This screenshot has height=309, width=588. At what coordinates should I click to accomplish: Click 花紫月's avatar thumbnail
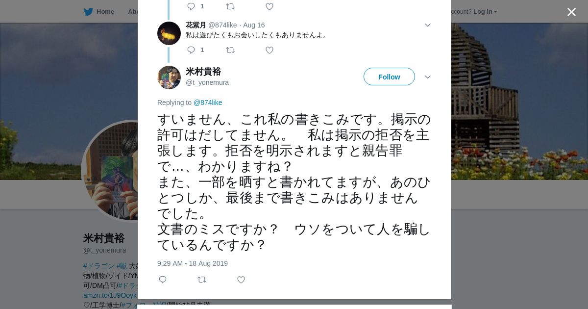(169, 33)
